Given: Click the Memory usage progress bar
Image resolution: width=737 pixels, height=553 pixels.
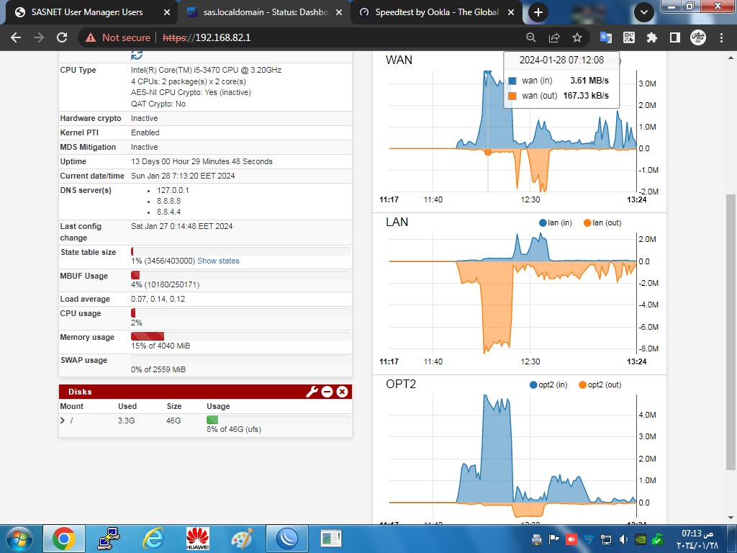Looking at the screenshot, I should pyautogui.click(x=240, y=336).
